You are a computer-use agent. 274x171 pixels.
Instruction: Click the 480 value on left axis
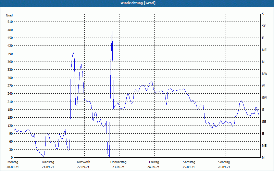click(10, 30)
